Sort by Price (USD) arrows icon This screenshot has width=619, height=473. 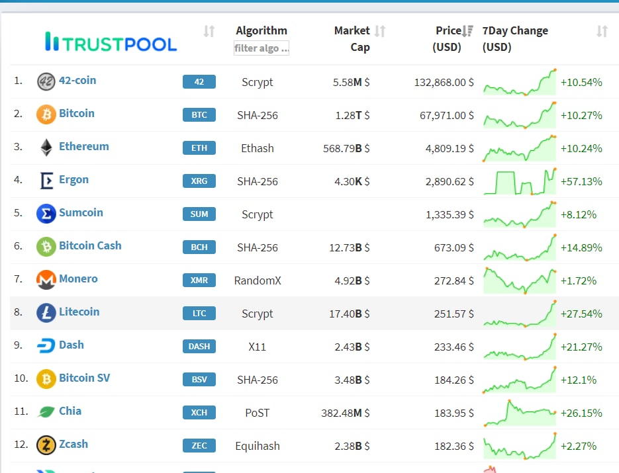tap(467, 31)
